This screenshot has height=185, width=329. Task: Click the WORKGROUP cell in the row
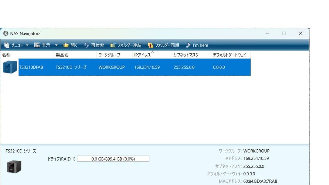(112, 67)
